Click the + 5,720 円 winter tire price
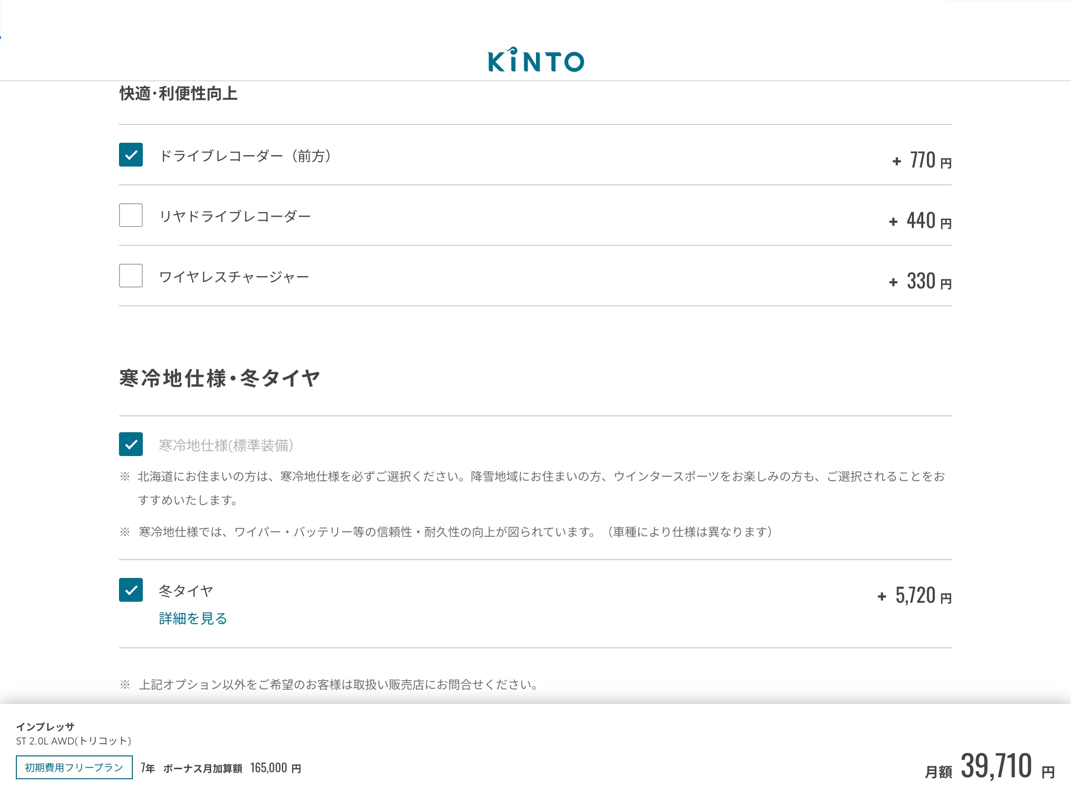Screen dimensions: 1071x803 (x=915, y=596)
